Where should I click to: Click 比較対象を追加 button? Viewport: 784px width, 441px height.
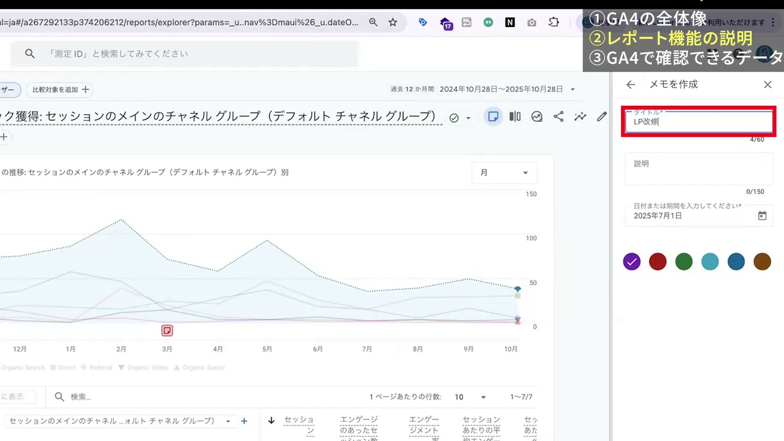tap(60, 89)
